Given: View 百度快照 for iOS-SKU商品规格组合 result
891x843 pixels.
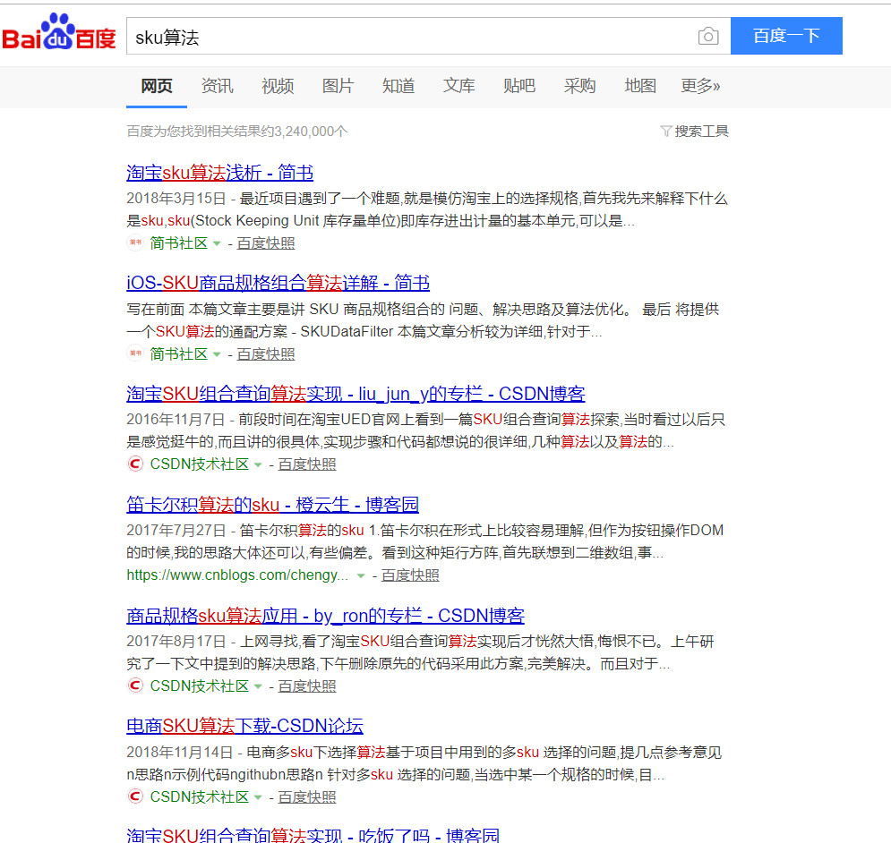Looking at the screenshot, I should (266, 353).
